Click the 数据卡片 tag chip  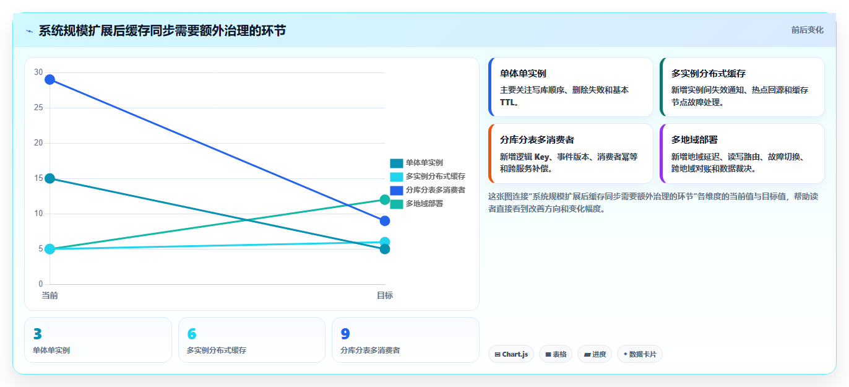pyautogui.click(x=640, y=354)
